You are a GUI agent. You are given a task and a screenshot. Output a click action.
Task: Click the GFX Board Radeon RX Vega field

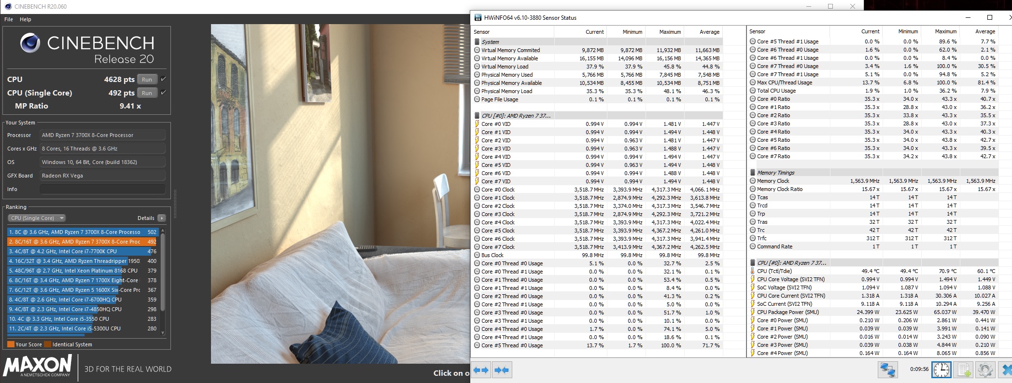pyautogui.click(x=102, y=176)
